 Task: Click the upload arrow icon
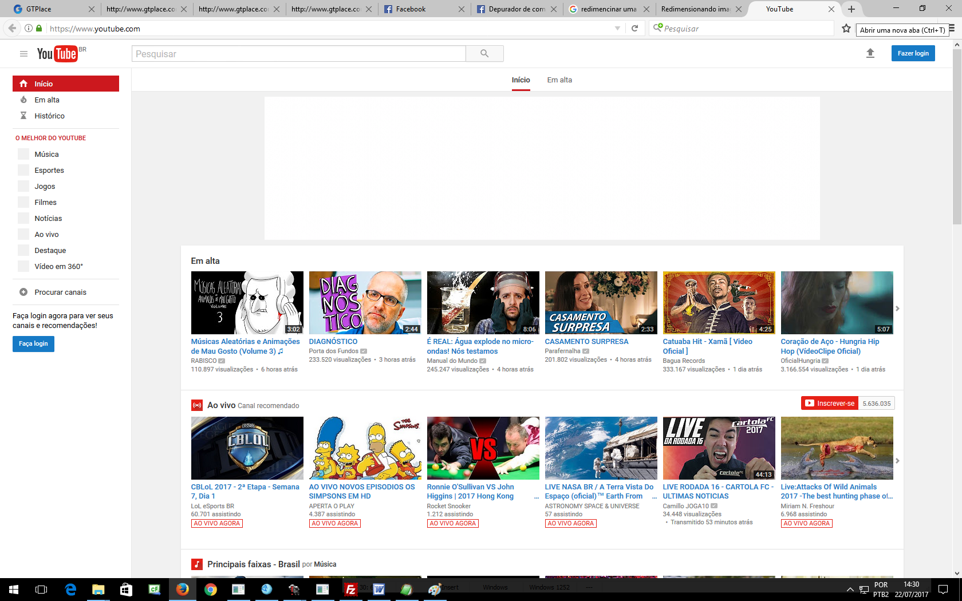870,53
